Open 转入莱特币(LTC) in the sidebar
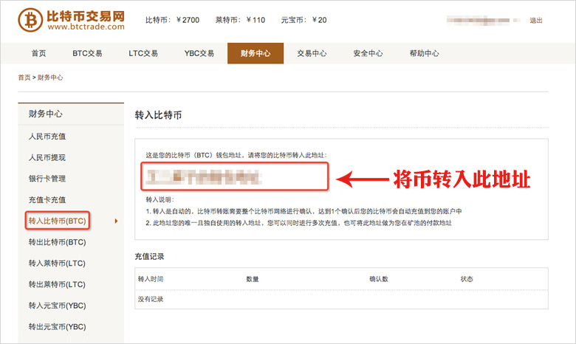This screenshot has height=344, width=576. [x=58, y=264]
